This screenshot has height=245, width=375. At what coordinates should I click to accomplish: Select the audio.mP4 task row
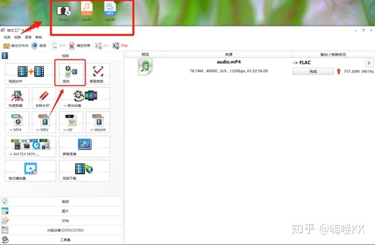[x=250, y=67]
